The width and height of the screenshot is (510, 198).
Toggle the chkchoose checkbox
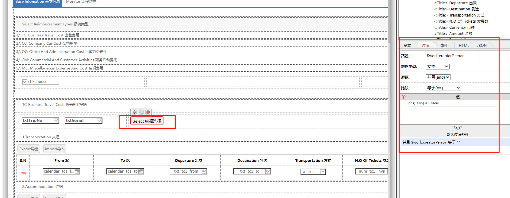pyautogui.click(x=25, y=82)
